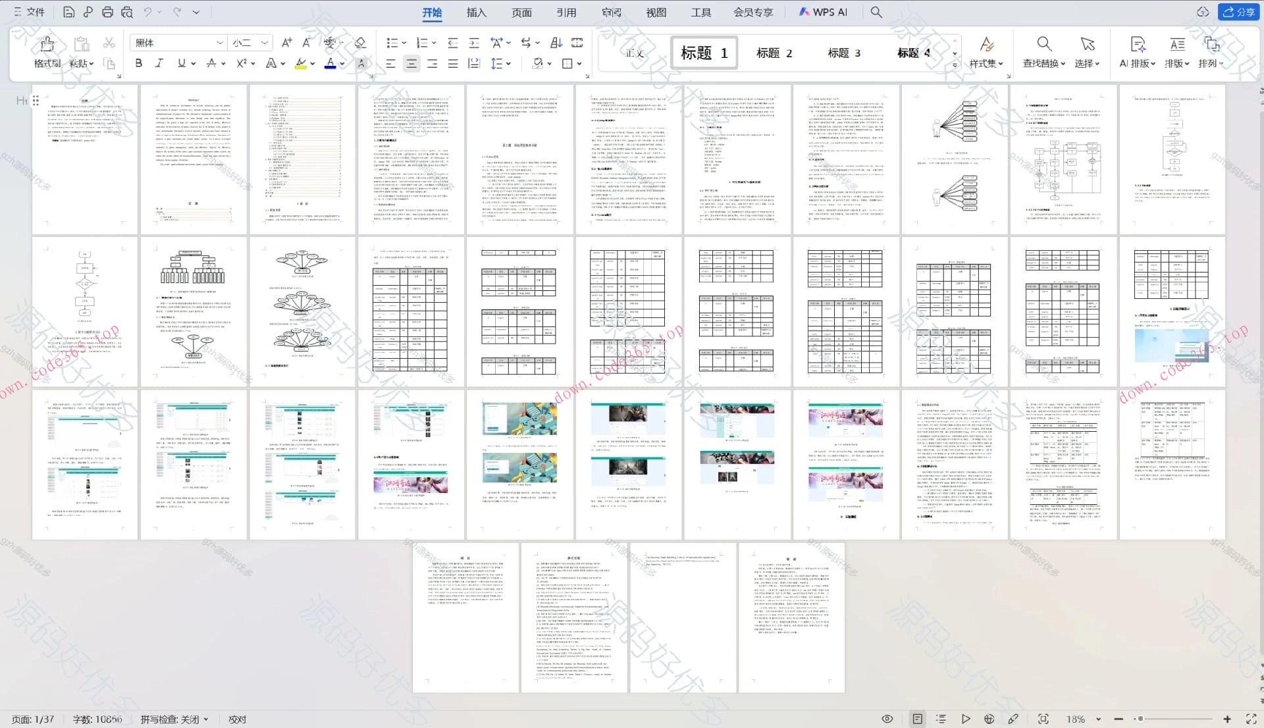Click the sort icon
Screen dimensions: 1264x728
[x=556, y=43]
